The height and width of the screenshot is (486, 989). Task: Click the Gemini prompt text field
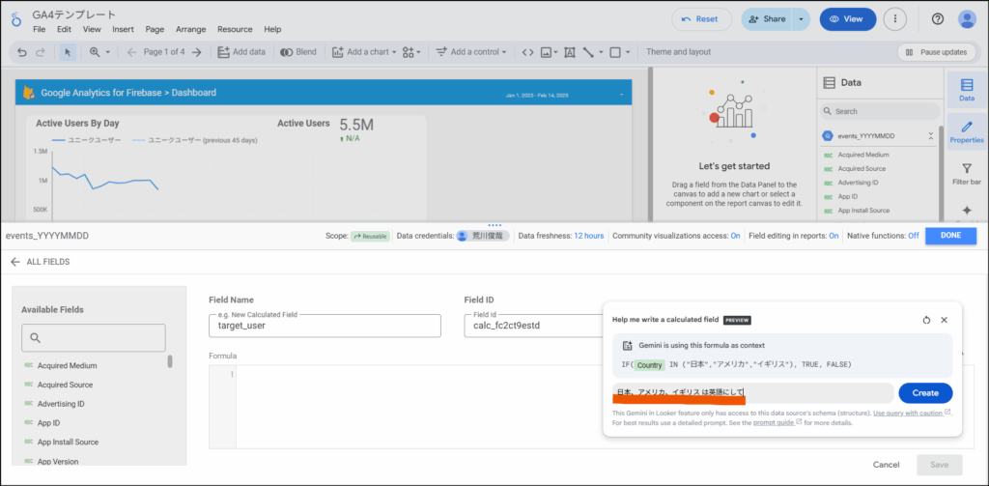click(753, 392)
